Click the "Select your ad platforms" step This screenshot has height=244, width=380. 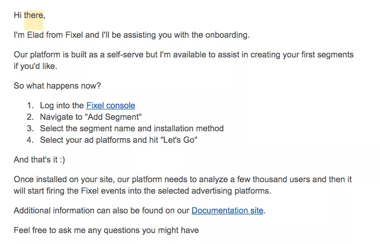pyautogui.click(x=118, y=140)
